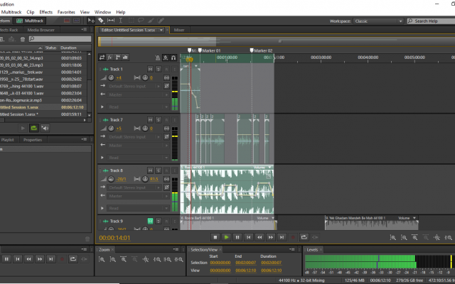Open the Clip menu

[31, 12]
